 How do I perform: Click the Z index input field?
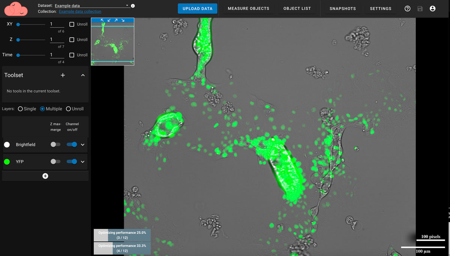(57, 39)
